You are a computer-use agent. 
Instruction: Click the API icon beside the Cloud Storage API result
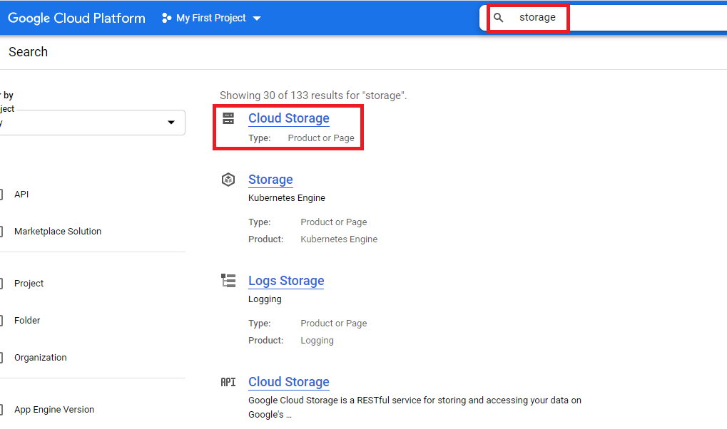[x=228, y=382]
